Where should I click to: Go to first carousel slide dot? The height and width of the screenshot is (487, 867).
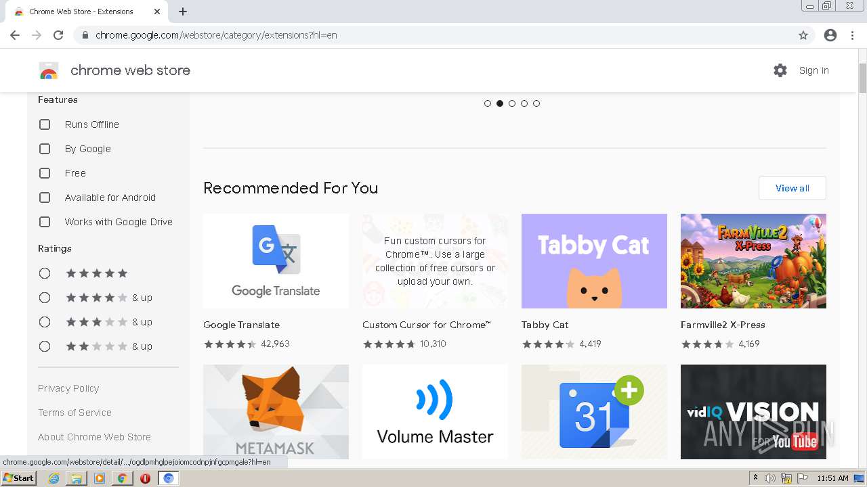488,103
